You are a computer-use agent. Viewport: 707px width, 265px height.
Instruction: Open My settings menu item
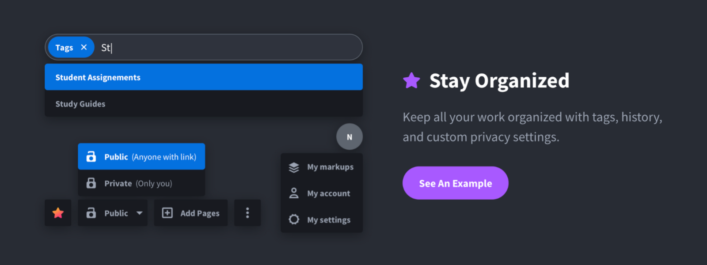pyautogui.click(x=322, y=220)
